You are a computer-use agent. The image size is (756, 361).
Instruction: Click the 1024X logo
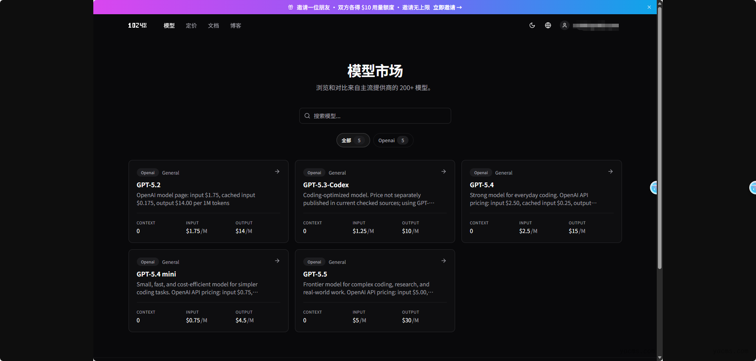(x=137, y=25)
